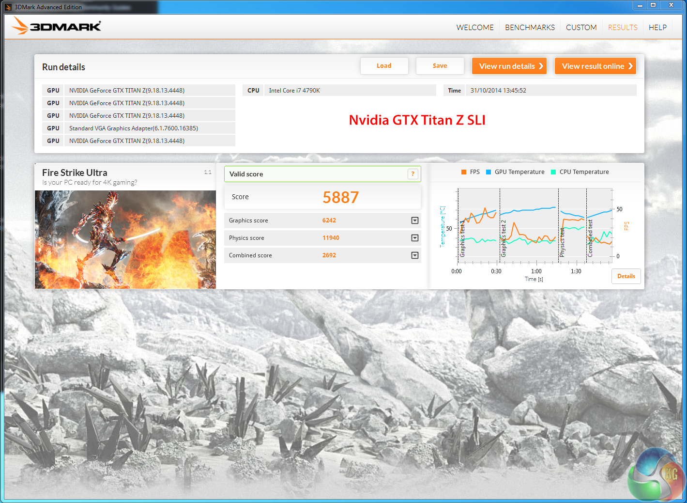This screenshot has height=503, width=687.
Task: Click the Intel Core i7 4790K CPU entry
Action: click(339, 91)
